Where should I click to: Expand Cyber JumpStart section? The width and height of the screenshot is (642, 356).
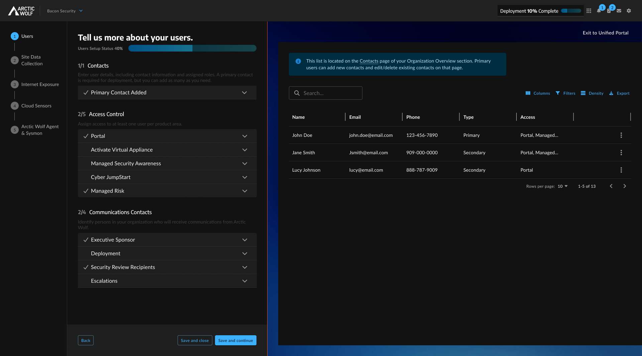(x=167, y=177)
